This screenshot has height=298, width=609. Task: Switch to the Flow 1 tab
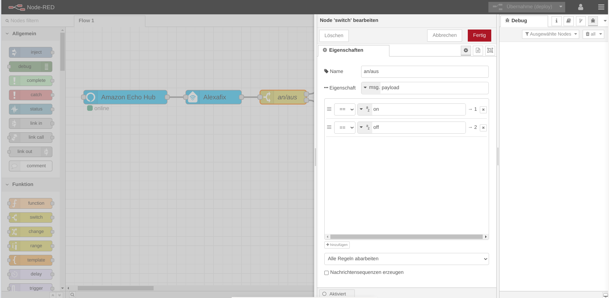(109, 21)
